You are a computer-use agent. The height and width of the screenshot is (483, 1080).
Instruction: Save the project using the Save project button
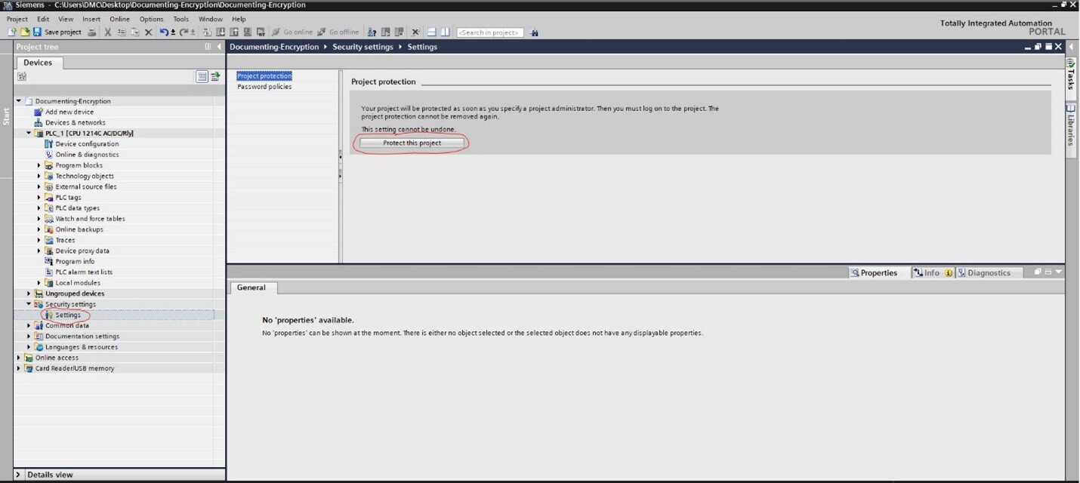coord(57,32)
